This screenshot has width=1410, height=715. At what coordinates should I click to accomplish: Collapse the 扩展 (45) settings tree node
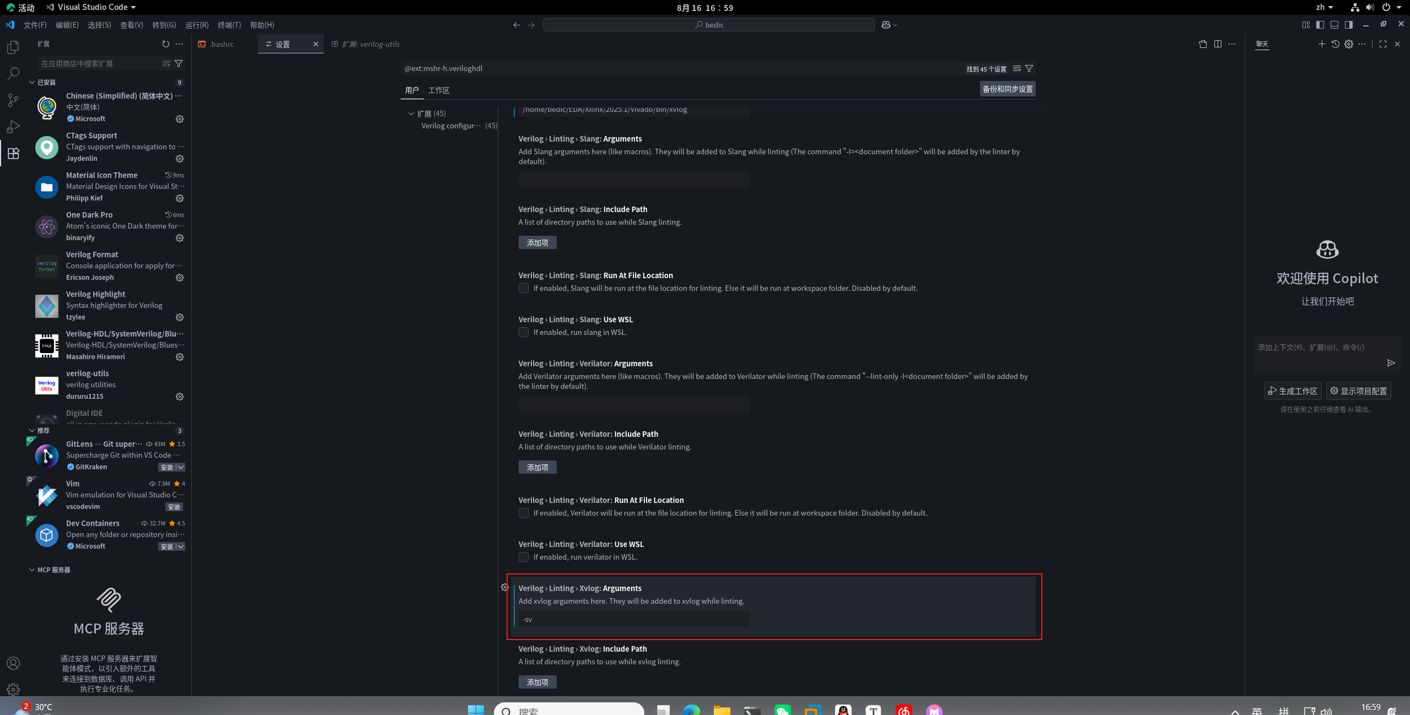[411, 113]
